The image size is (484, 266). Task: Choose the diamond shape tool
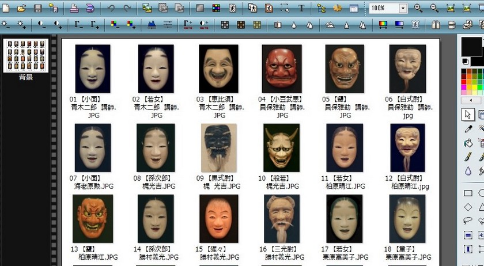[468, 207]
